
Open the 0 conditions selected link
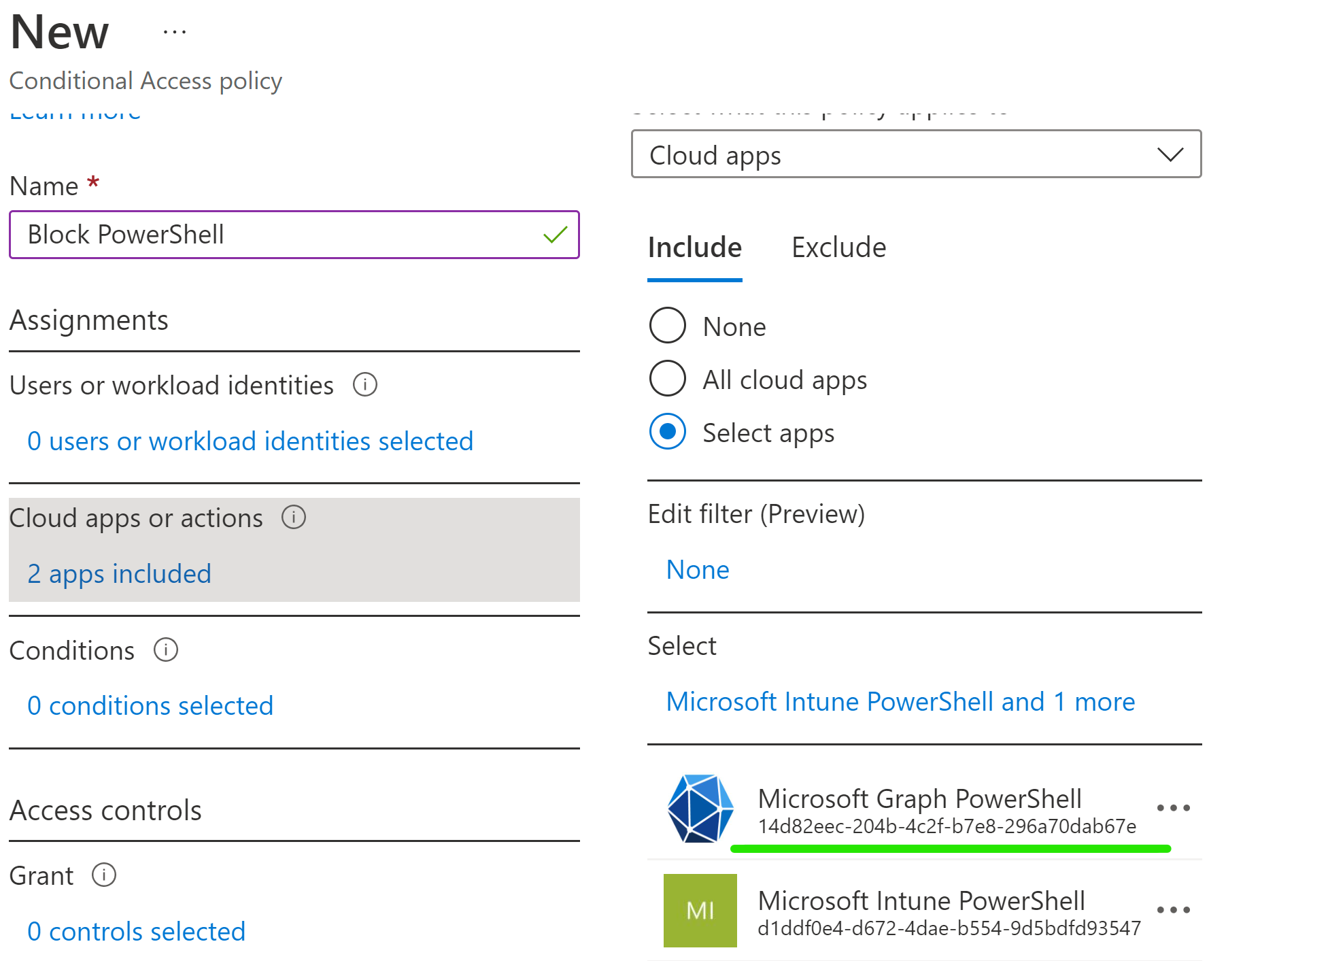coord(150,706)
